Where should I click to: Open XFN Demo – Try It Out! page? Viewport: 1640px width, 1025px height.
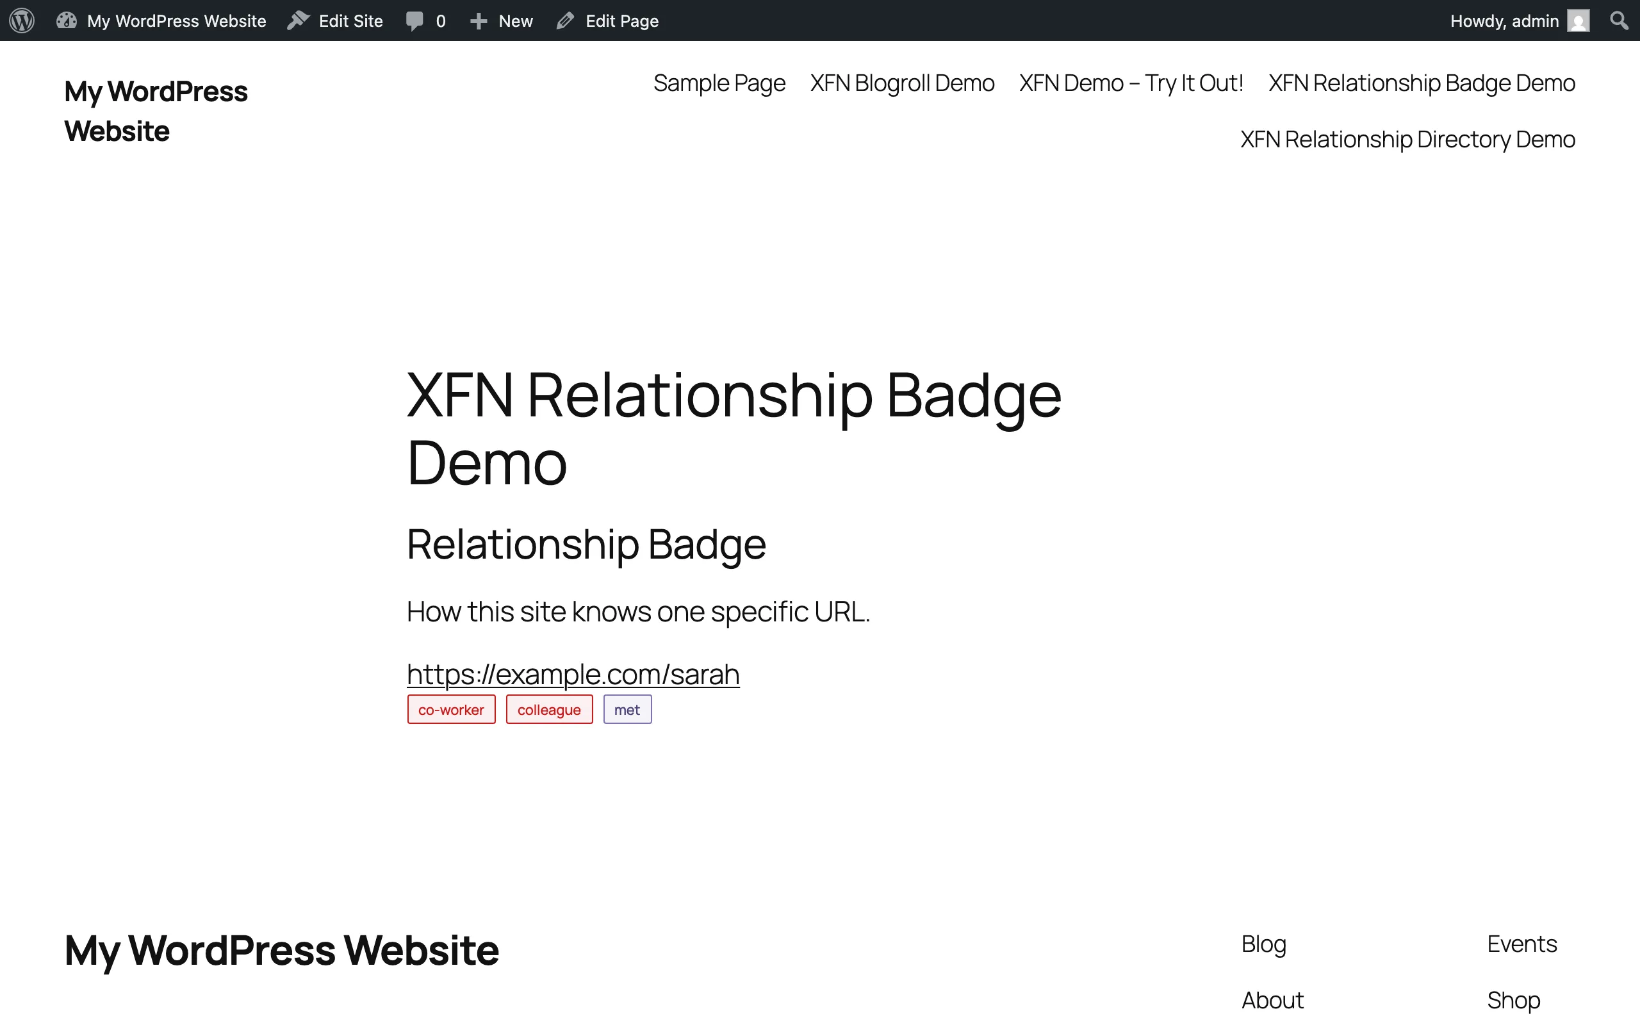(x=1131, y=83)
